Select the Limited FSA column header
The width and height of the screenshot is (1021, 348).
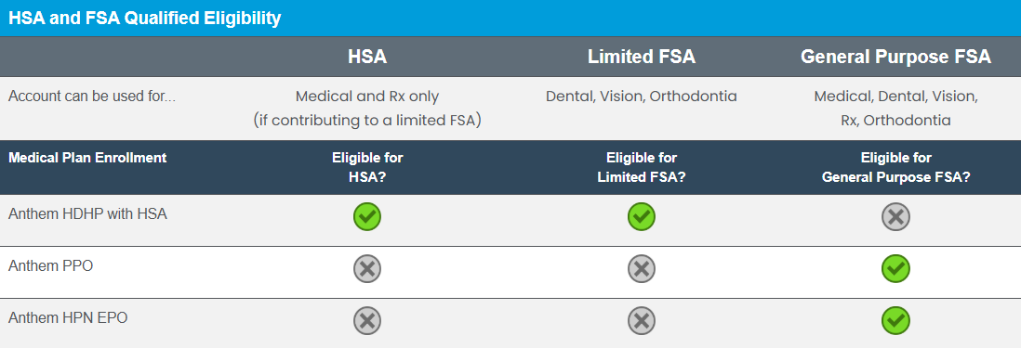(642, 58)
